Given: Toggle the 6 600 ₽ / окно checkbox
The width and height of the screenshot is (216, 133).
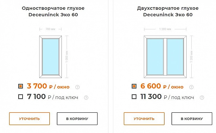Looking at the screenshot, I should 134,86.
